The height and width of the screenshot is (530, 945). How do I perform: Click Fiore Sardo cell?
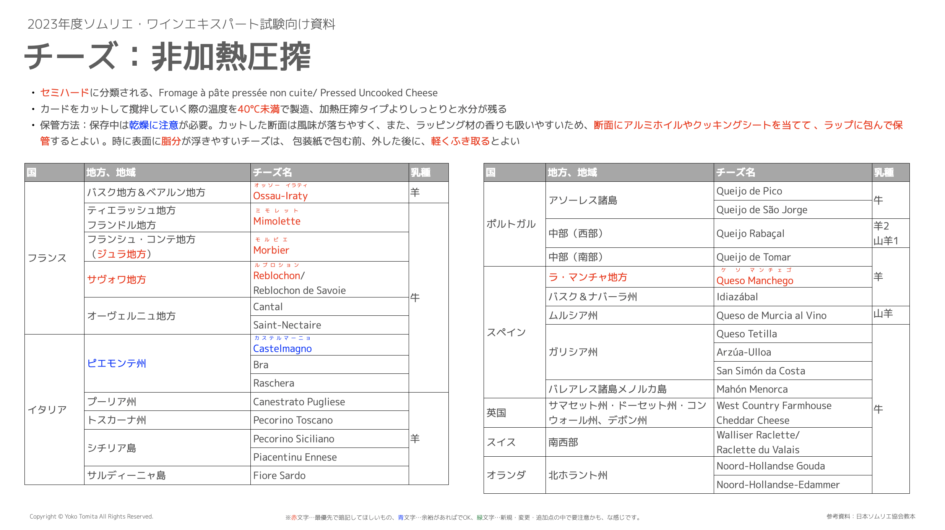tap(330, 475)
